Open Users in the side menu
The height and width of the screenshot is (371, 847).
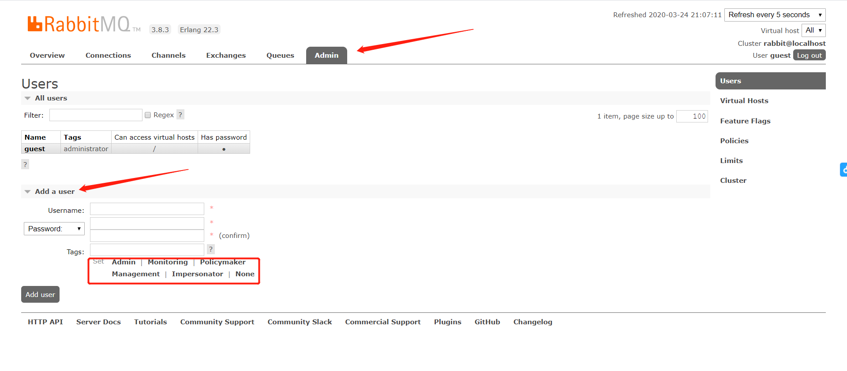tap(770, 81)
